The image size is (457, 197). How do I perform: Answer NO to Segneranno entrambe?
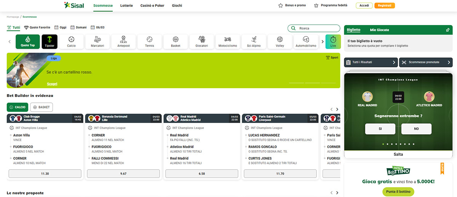point(417,129)
